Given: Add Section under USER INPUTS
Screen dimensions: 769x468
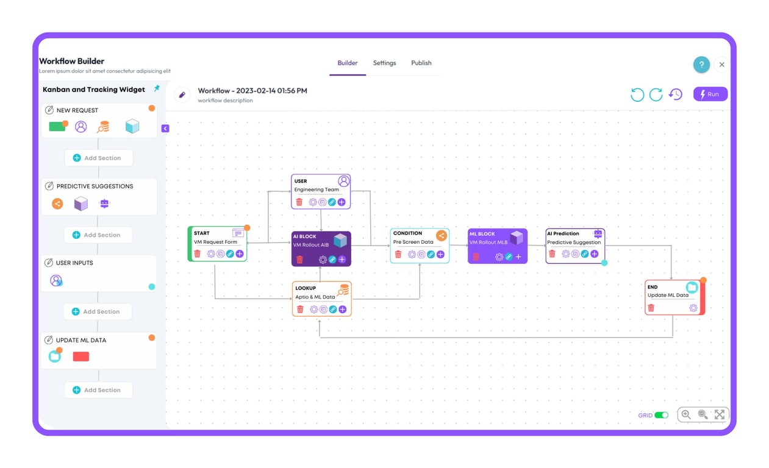Looking at the screenshot, I should [98, 311].
